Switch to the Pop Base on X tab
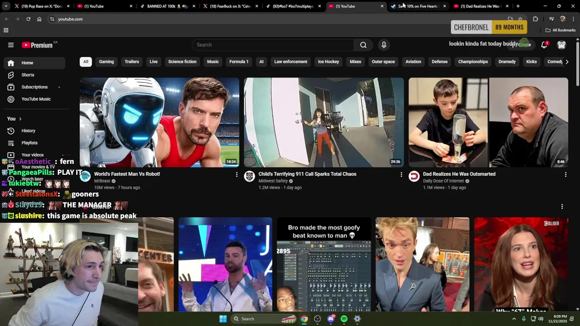Viewport: 580px width, 326px height. (42, 6)
